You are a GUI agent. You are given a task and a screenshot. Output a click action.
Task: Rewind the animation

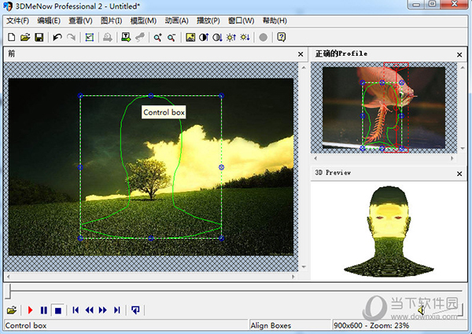tap(89, 310)
